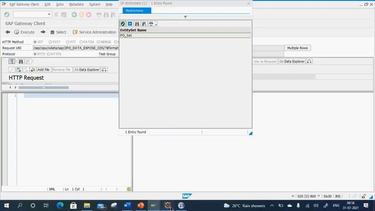
Task: Show hidden system tray icons chevron
Action: click(x=272, y=206)
